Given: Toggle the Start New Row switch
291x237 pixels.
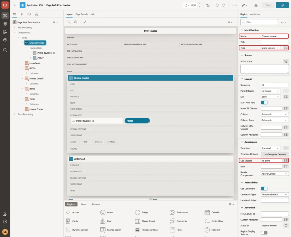Looking at the screenshot, I should click(264, 103).
